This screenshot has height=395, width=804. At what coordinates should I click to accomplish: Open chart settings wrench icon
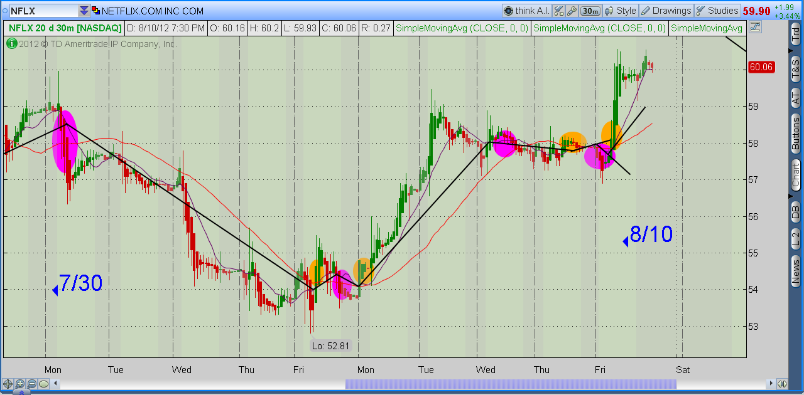pyautogui.click(x=572, y=11)
